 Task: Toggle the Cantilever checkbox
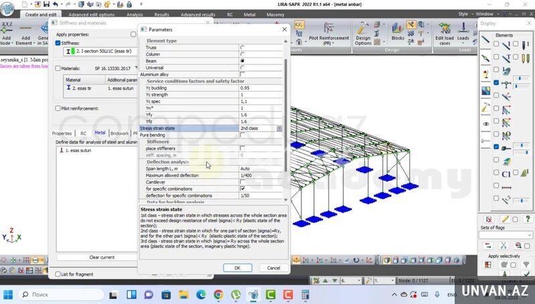(x=242, y=182)
